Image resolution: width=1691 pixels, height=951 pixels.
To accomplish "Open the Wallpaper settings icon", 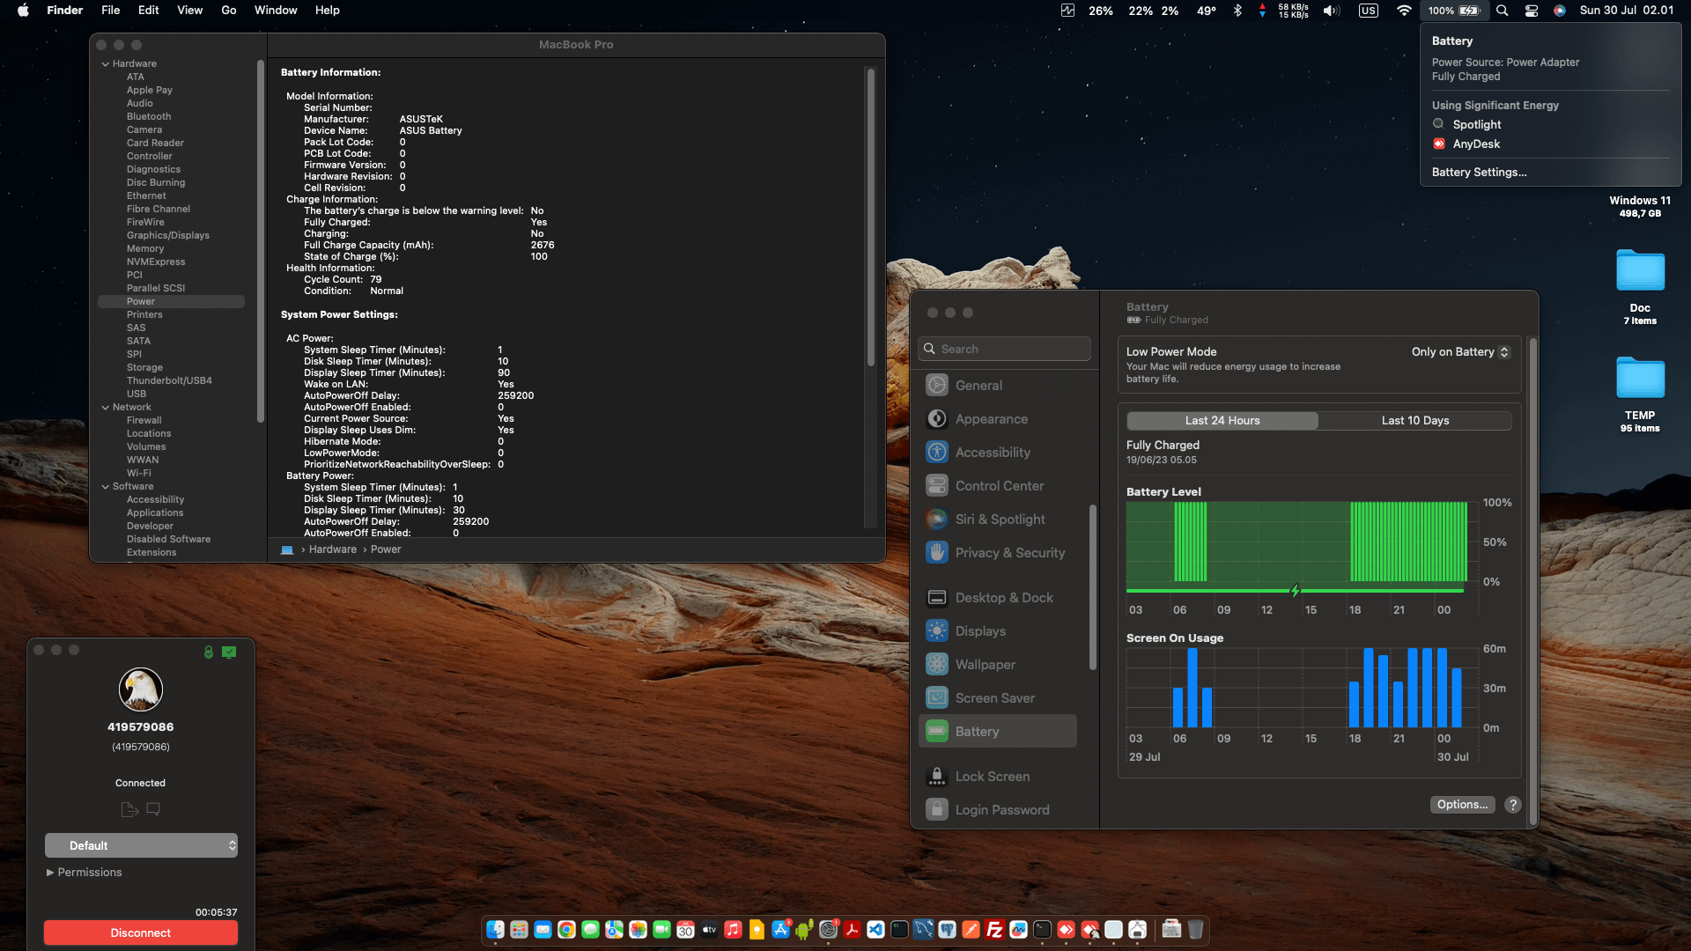I will 937,664.
